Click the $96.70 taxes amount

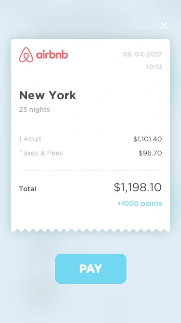pos(150,153)
